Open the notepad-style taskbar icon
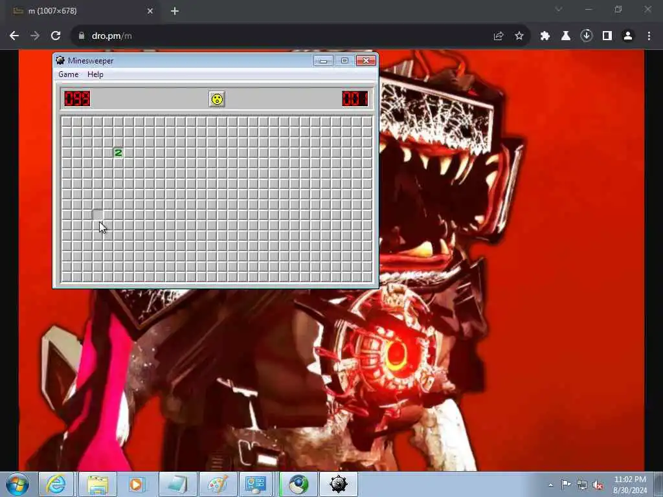663x497 pixels. point(177,484)
